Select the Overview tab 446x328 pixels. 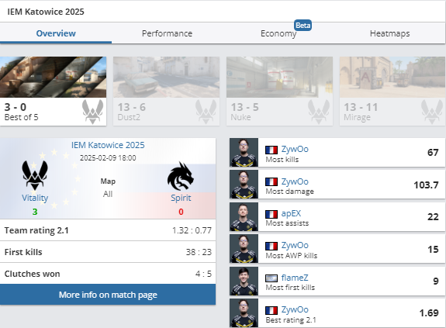pos(56,33)
